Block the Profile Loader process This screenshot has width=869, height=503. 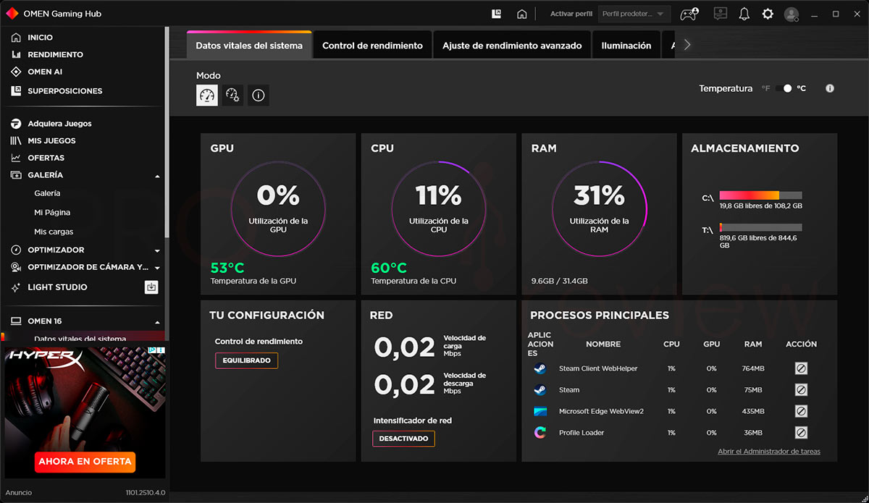[x=801, y=433]
